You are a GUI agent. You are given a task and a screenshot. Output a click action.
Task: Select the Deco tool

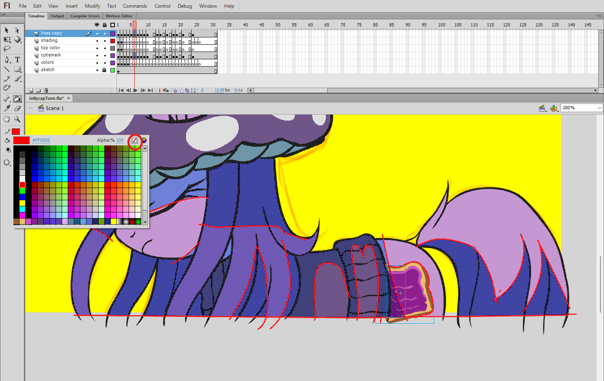[x=7, y=88]
